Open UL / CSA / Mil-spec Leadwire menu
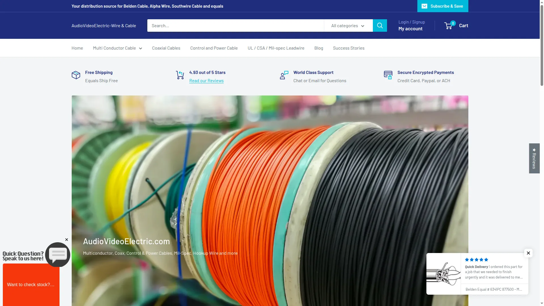The width and height of the screenshot is (544, 306). (x=276, y=48)
